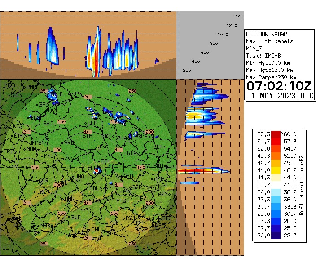Pick the orange swatch between 49.3 and 52.0
Viewport: 316px width, 267px height.
coord(276,156)
